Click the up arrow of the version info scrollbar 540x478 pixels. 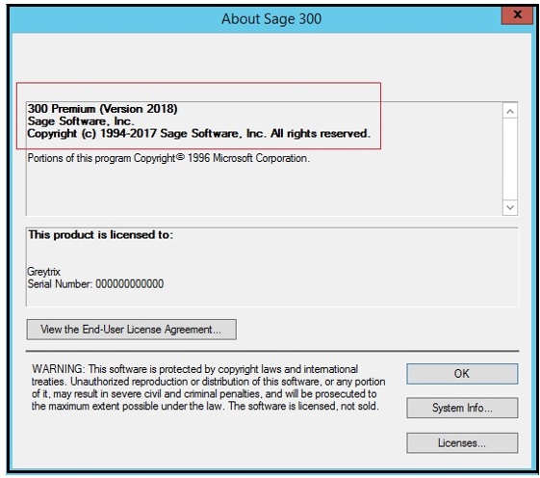pyautogui.click(x=510, y=111)
